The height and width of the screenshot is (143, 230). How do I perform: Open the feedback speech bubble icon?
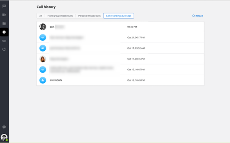[4, 127]
